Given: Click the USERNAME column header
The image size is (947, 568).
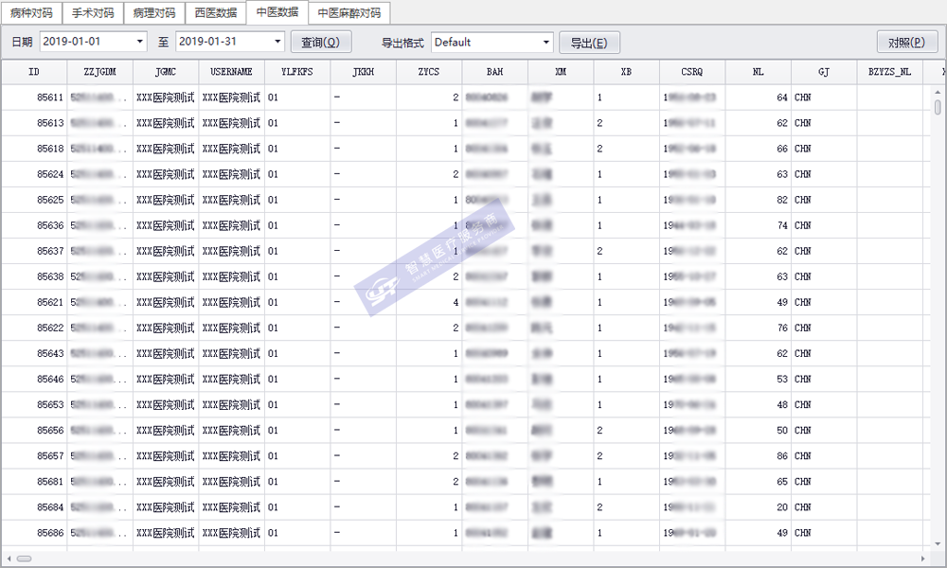Looking at the screenshot, I should 231,72.
